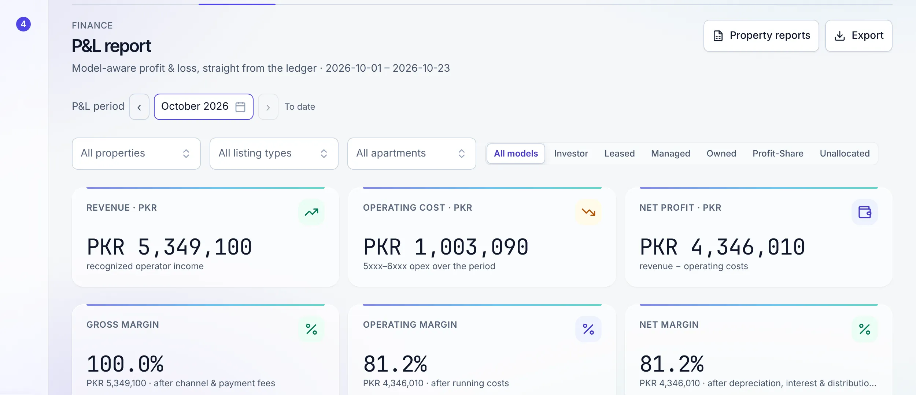Expand the All listing types dropdown

[274, 154]
